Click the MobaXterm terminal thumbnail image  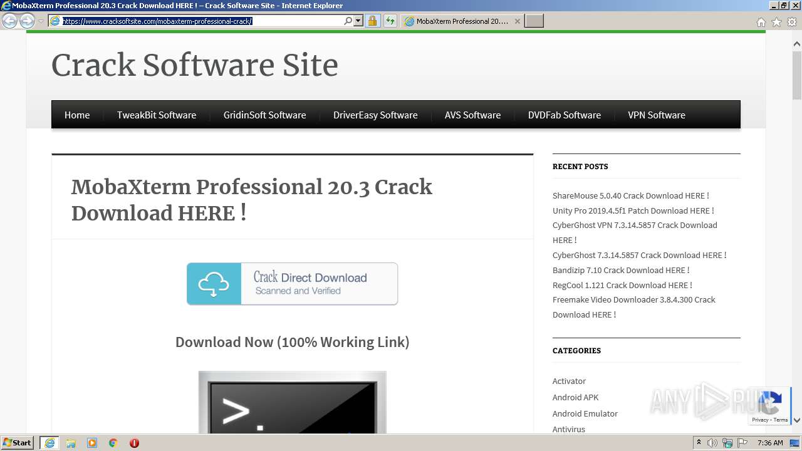pos(293,402)
